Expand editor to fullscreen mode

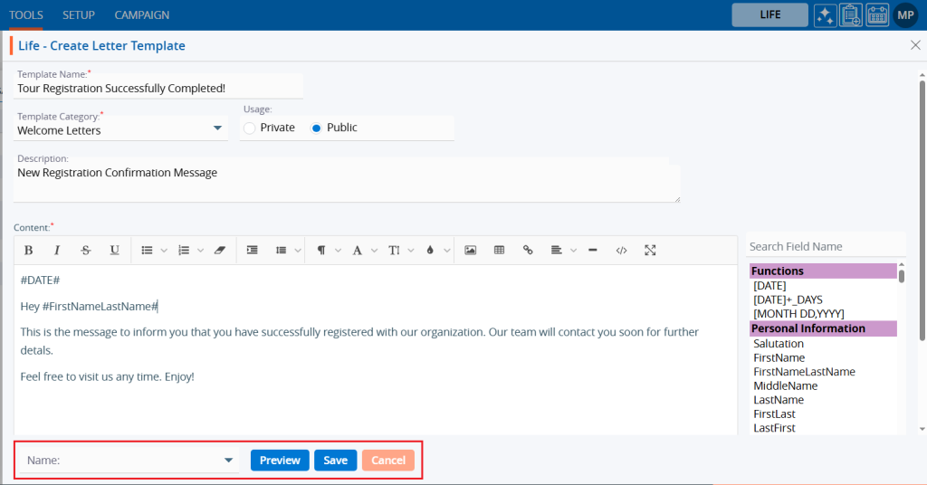click(650, 251)
